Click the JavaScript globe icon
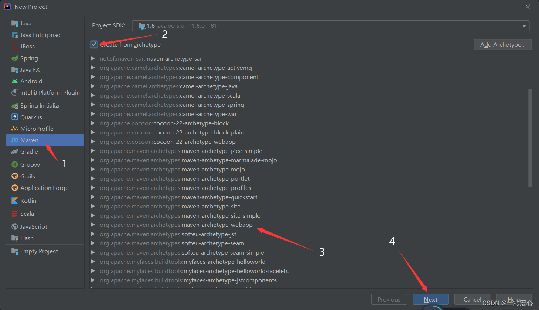This screenshot has width=539, height=310. coord(15,226)
